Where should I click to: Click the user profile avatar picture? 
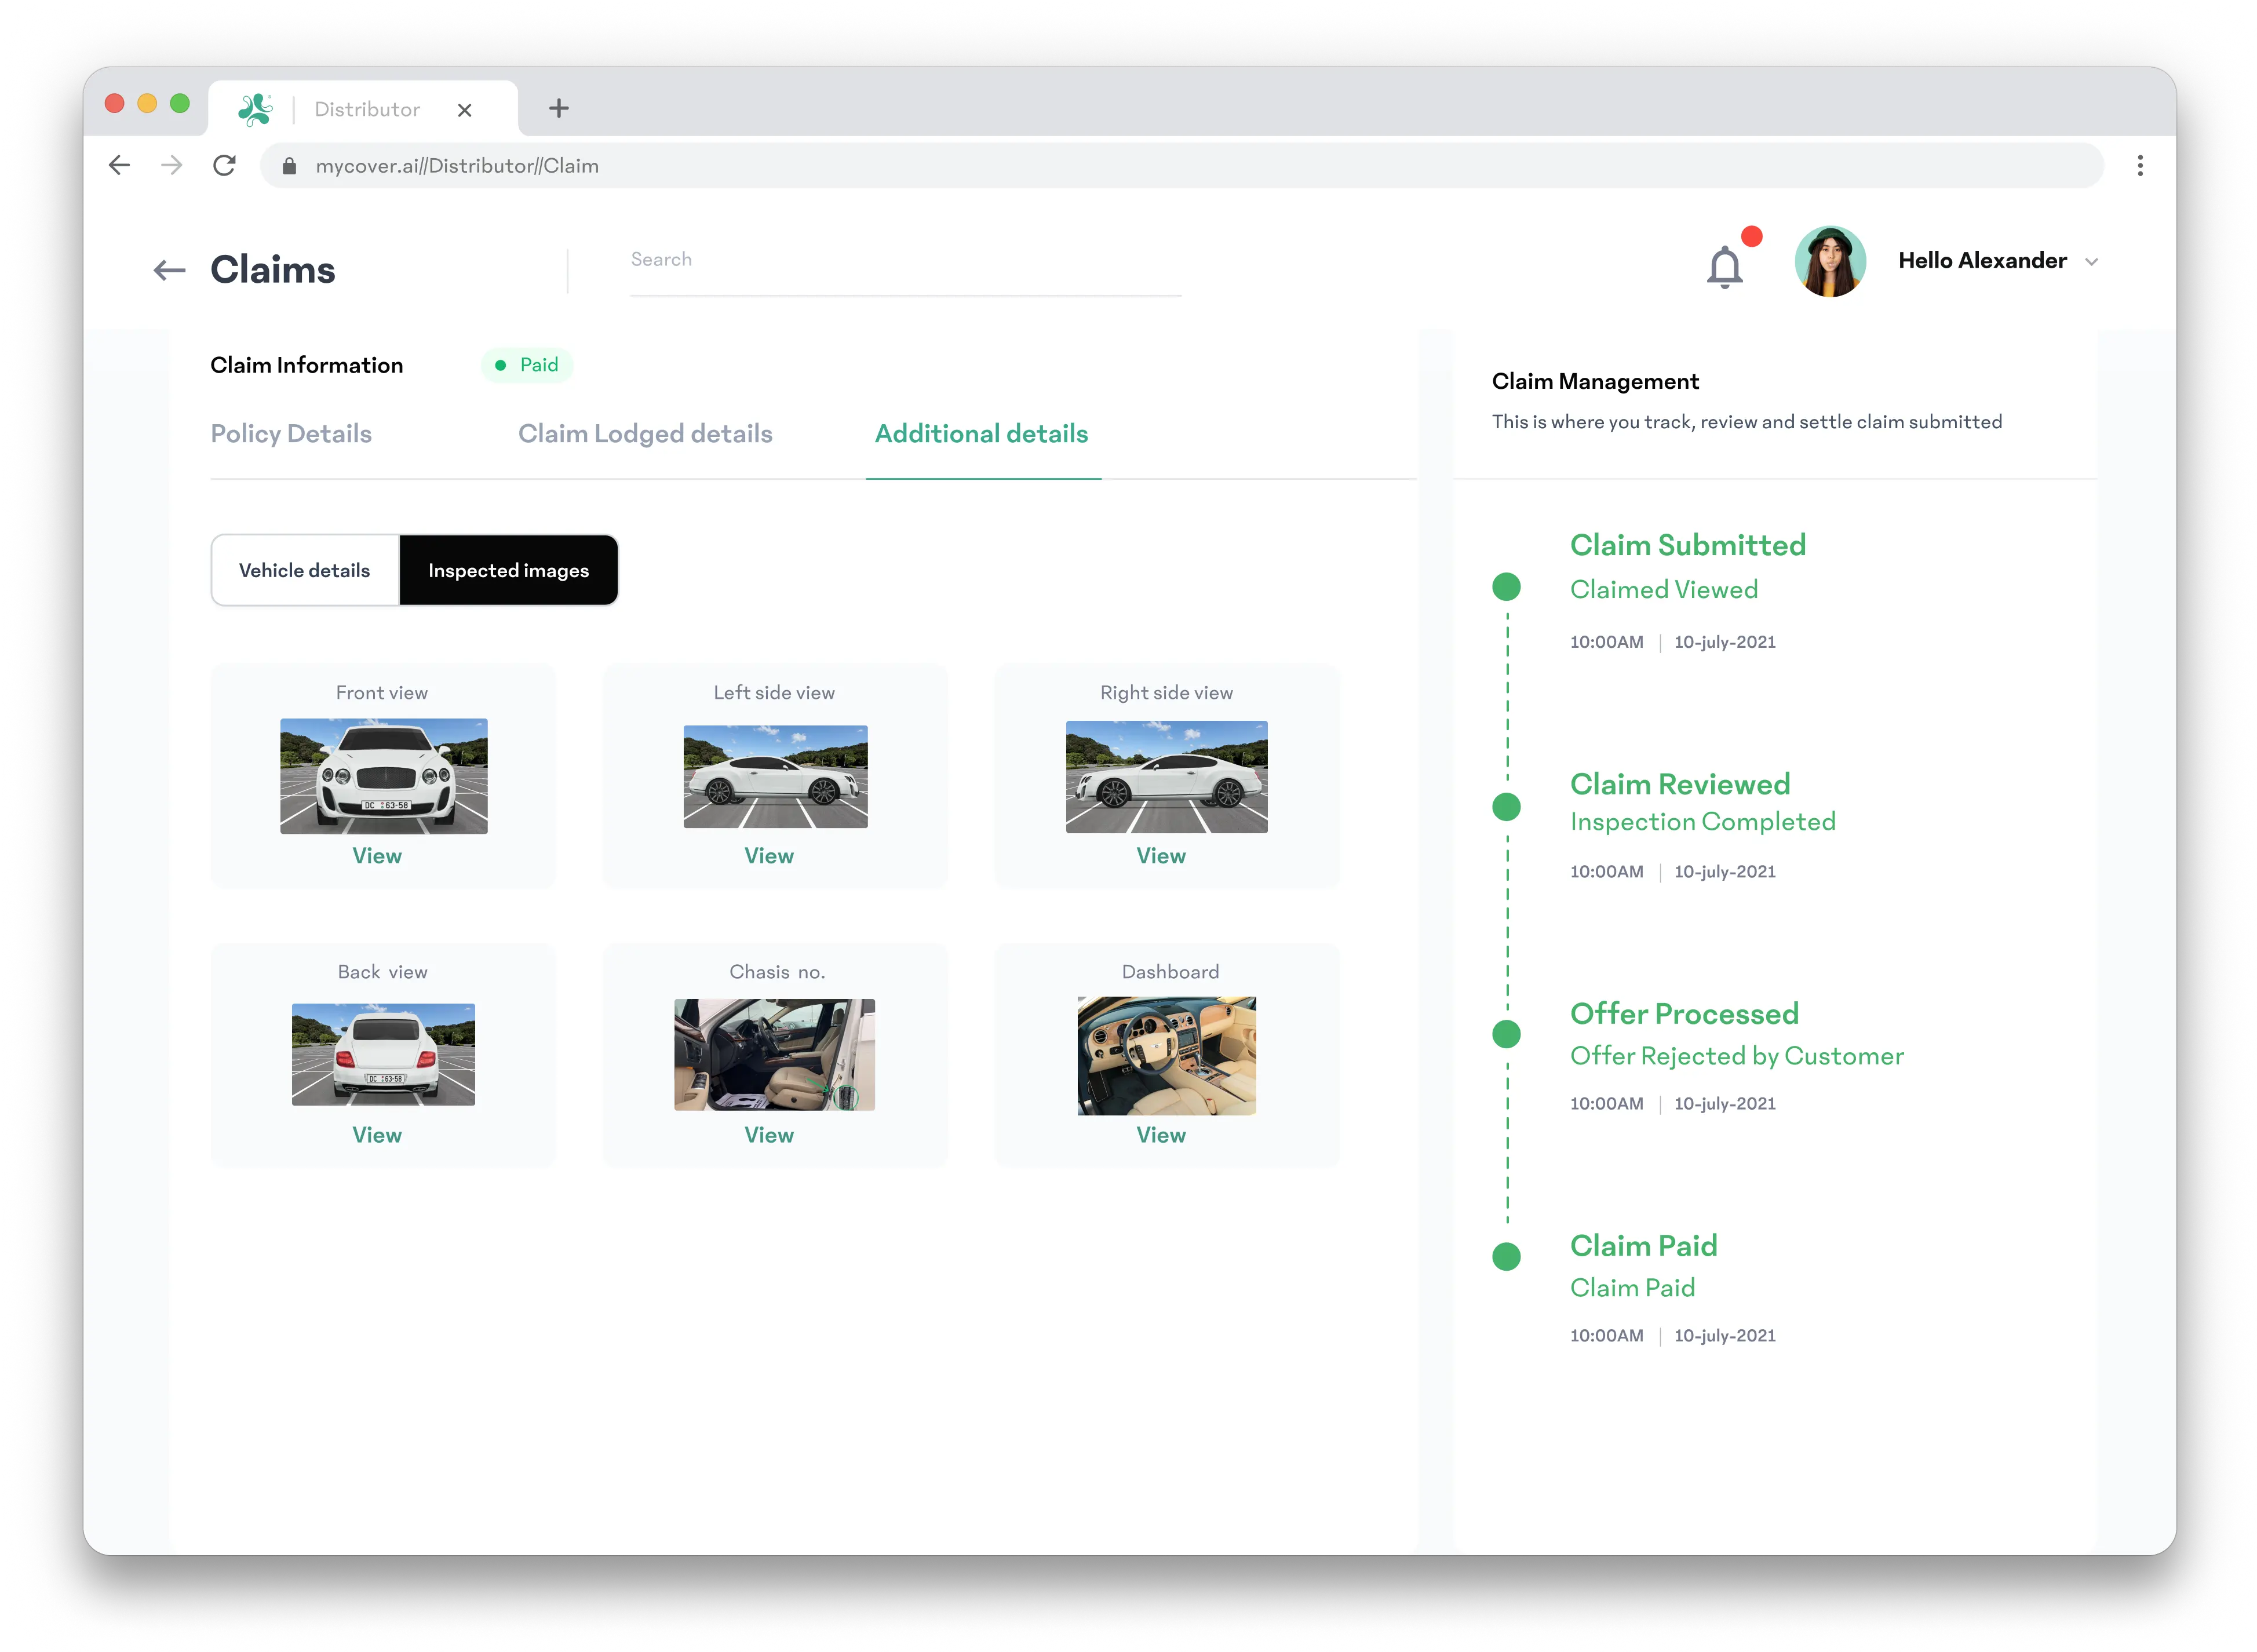coord(1830,261)
